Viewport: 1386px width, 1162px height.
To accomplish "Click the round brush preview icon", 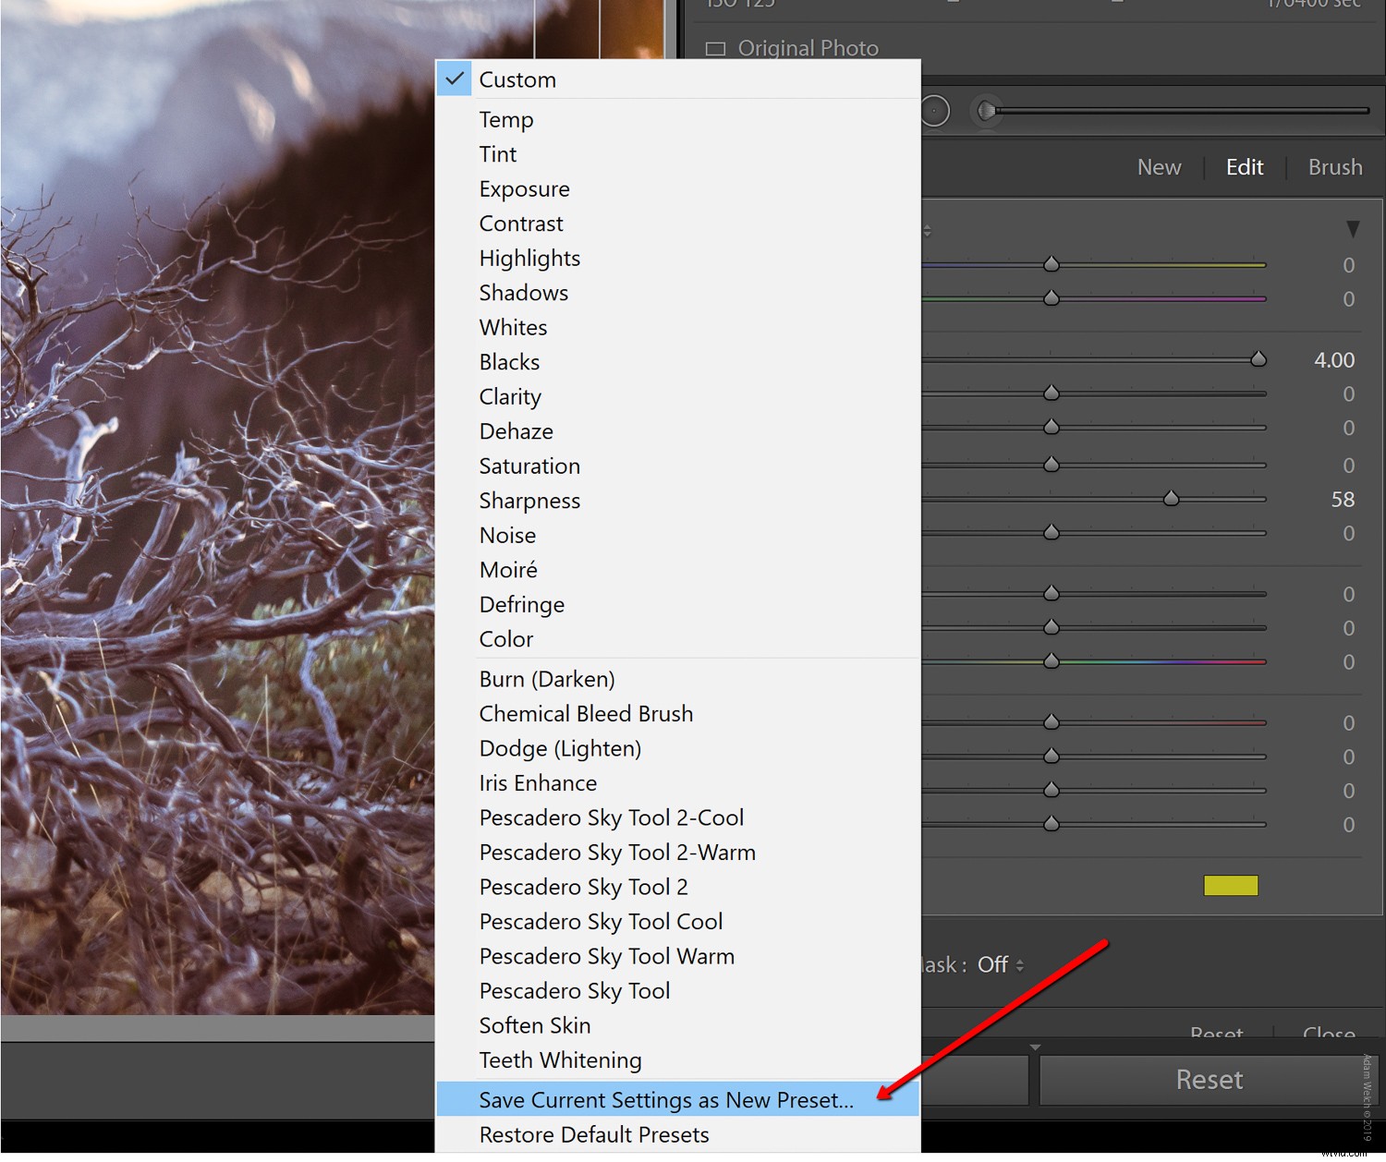I will click(x=935, y=110).
